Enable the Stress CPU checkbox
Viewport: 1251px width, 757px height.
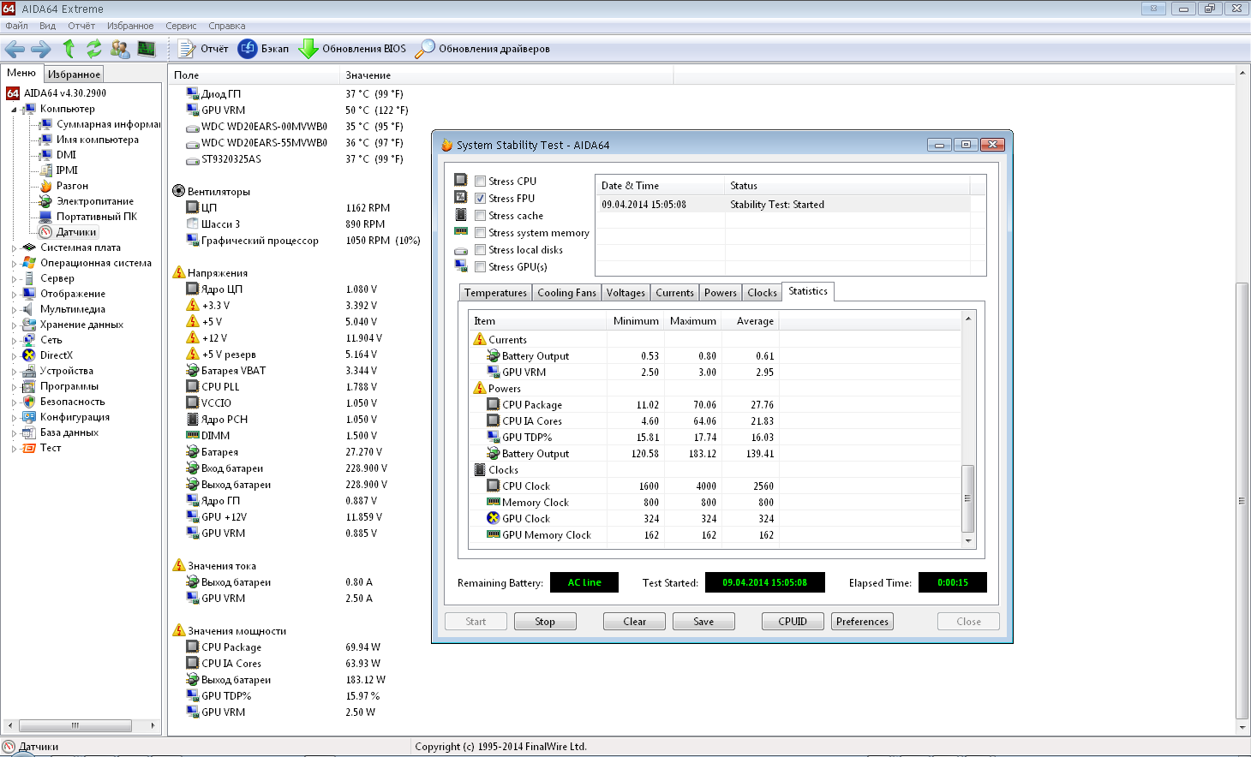(x=480, y=182)
